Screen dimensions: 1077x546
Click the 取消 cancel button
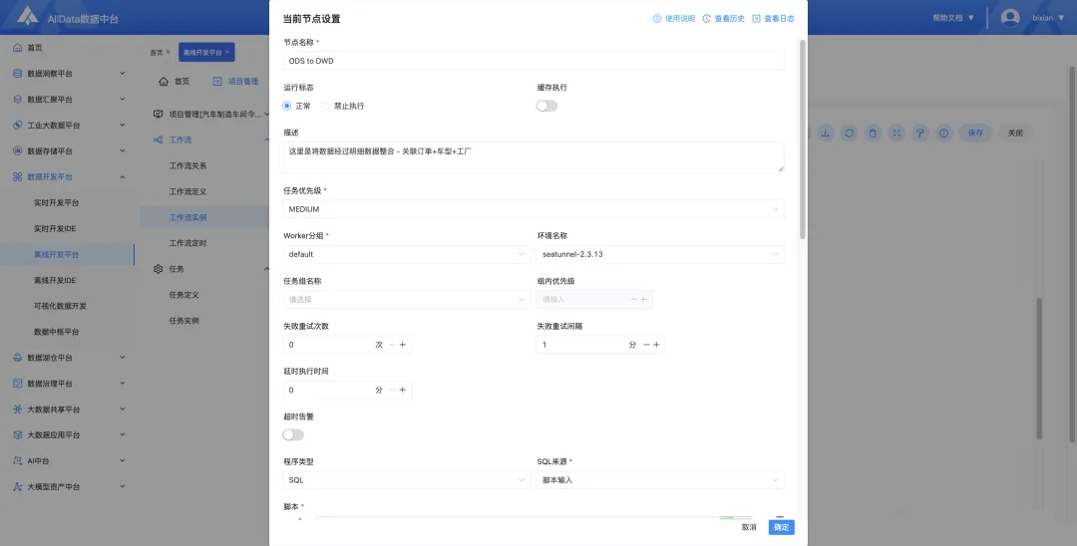749,527
